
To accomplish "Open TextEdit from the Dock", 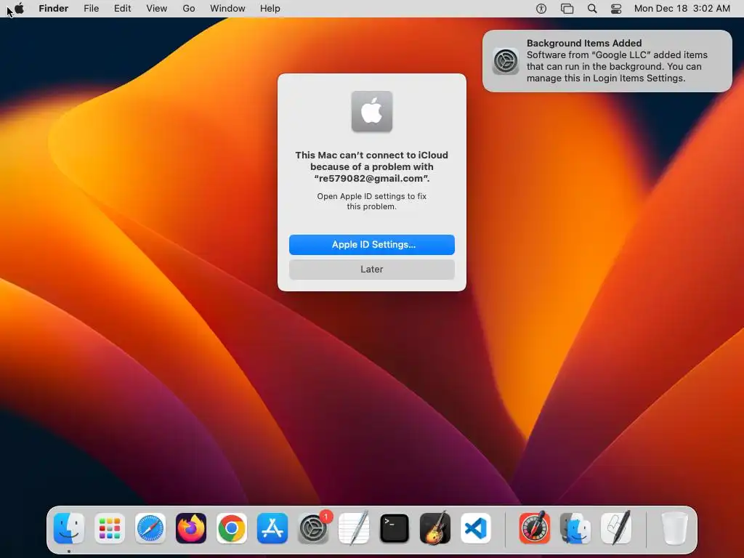I will coord(354,528).
